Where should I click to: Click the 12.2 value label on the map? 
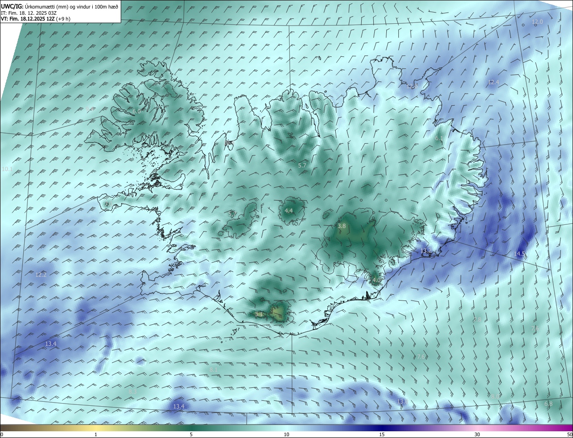pos(41,275)
